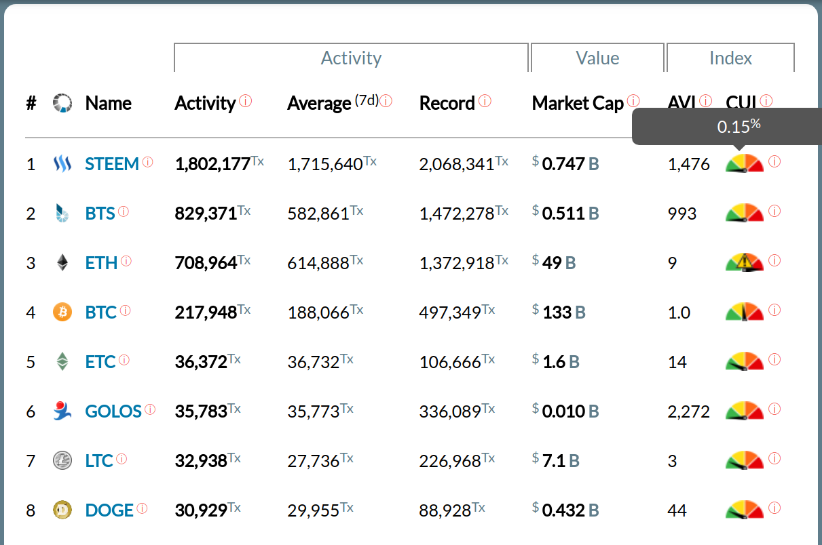Click the BTS coin logo
822x545 pixels.
click(62, 214)
